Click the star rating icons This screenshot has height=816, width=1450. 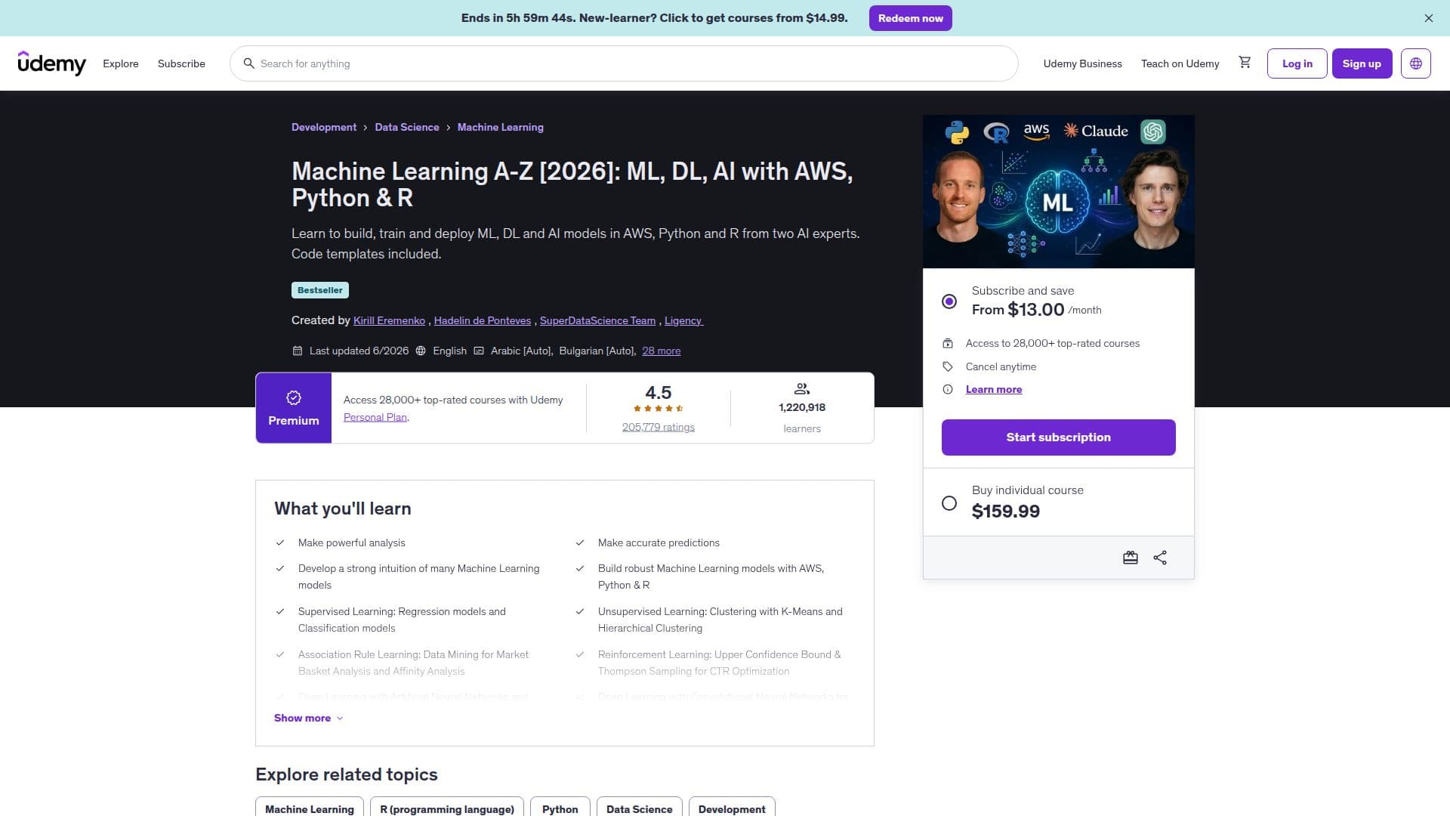pyautogui.click(x=658, y=409)
